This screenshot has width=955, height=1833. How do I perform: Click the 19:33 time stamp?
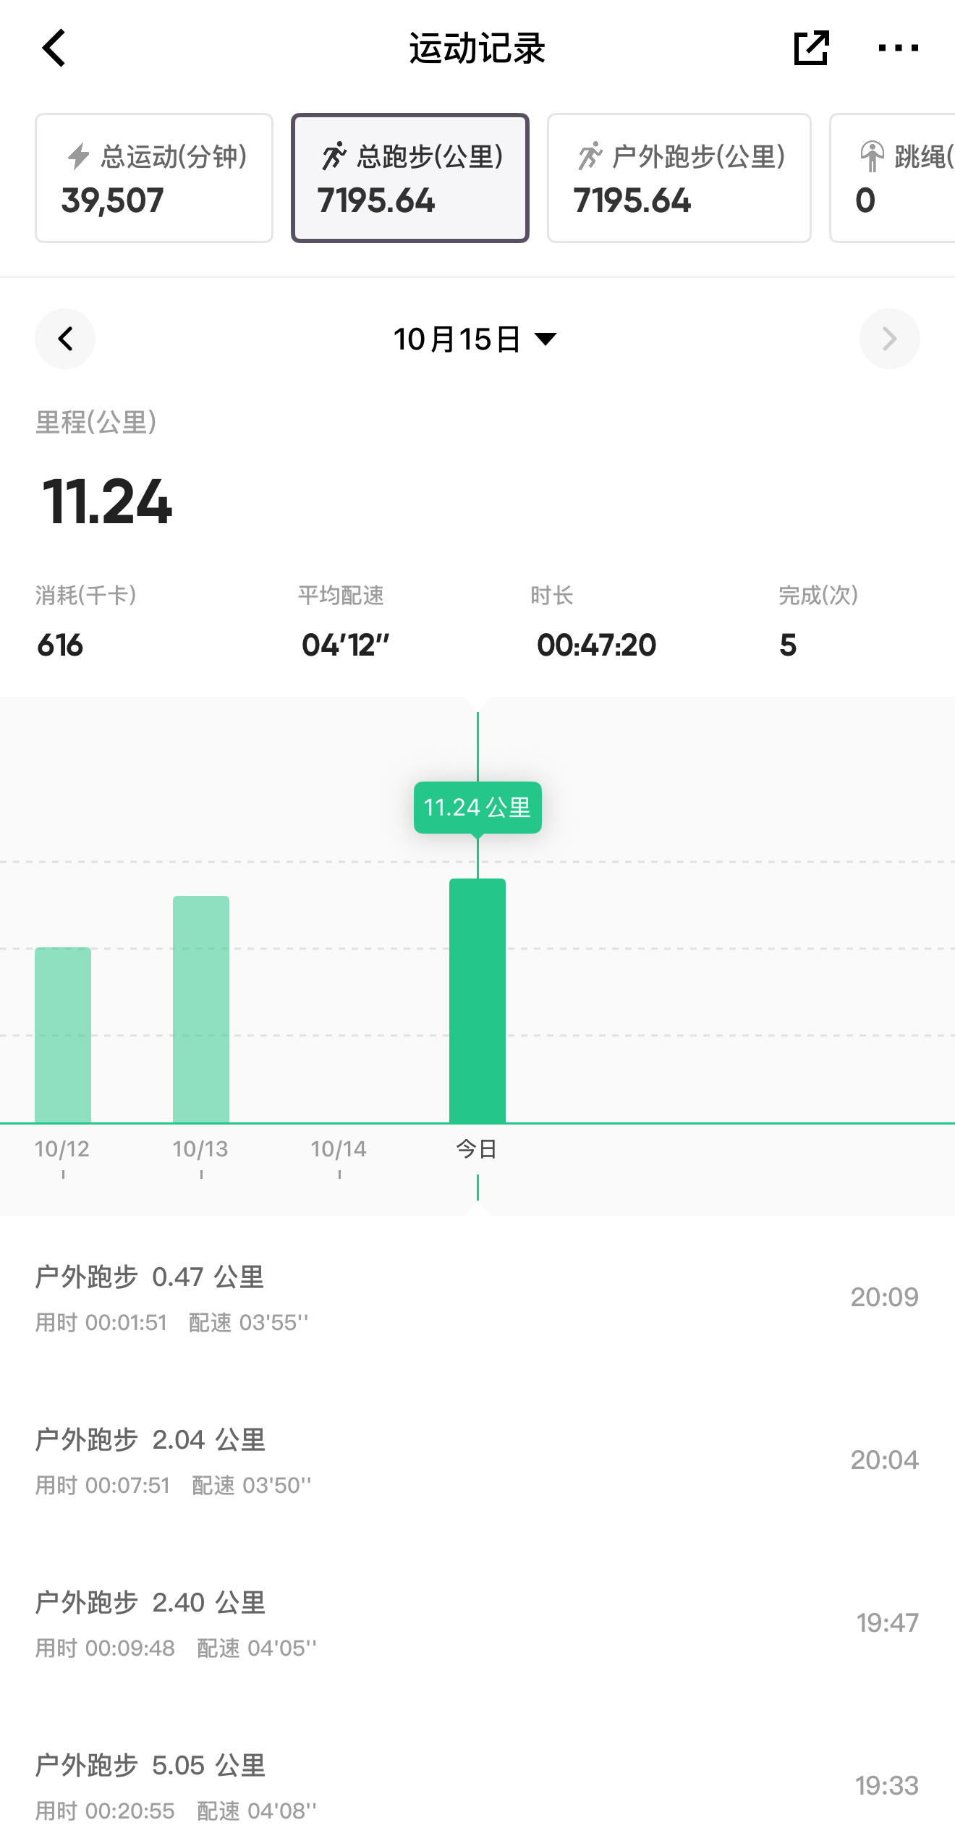tap(887, 1786)
